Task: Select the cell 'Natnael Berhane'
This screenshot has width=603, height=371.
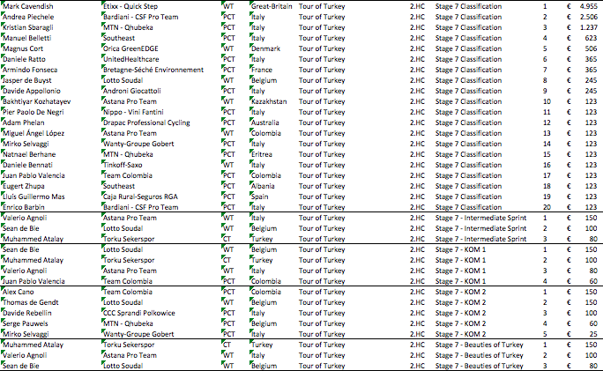Action: tap(29, 154)
